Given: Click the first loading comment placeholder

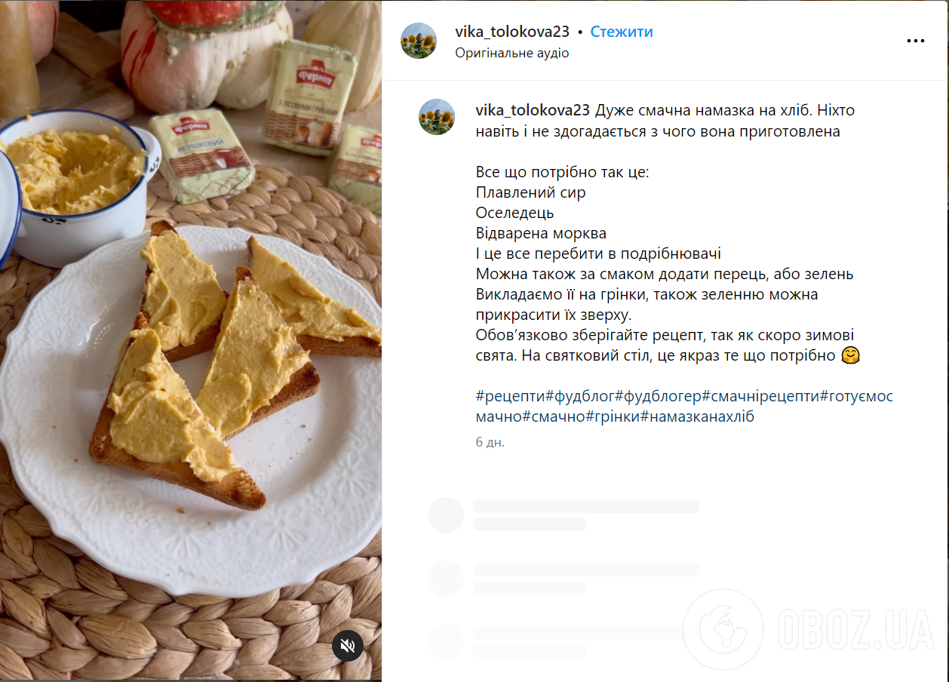Looking at the screenshot, I should [564, 515].
